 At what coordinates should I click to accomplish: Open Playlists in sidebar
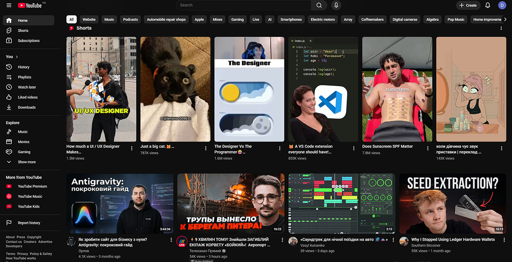[x=28, y=77]
